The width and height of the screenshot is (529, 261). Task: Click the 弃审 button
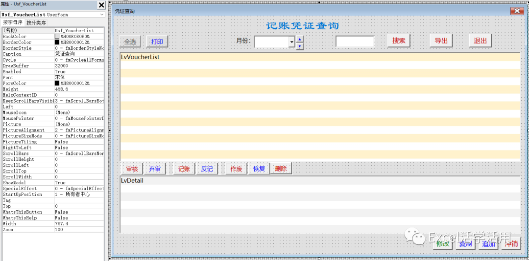pyautogui.click(x=155, y=169)
